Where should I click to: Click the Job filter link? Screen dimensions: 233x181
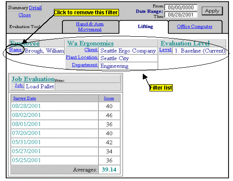click(19, 86)
